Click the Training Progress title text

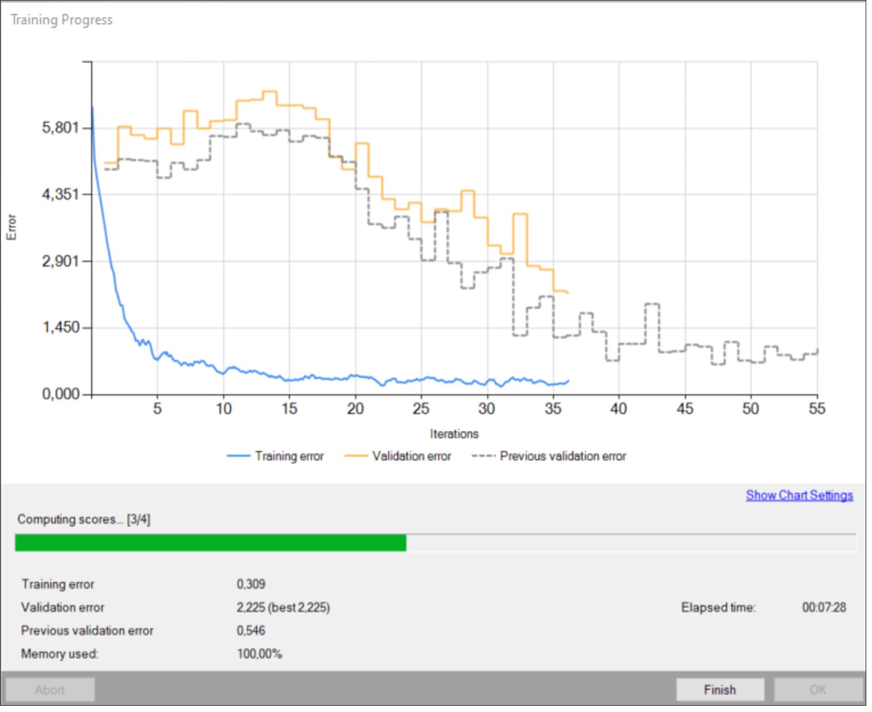(62, 20)
